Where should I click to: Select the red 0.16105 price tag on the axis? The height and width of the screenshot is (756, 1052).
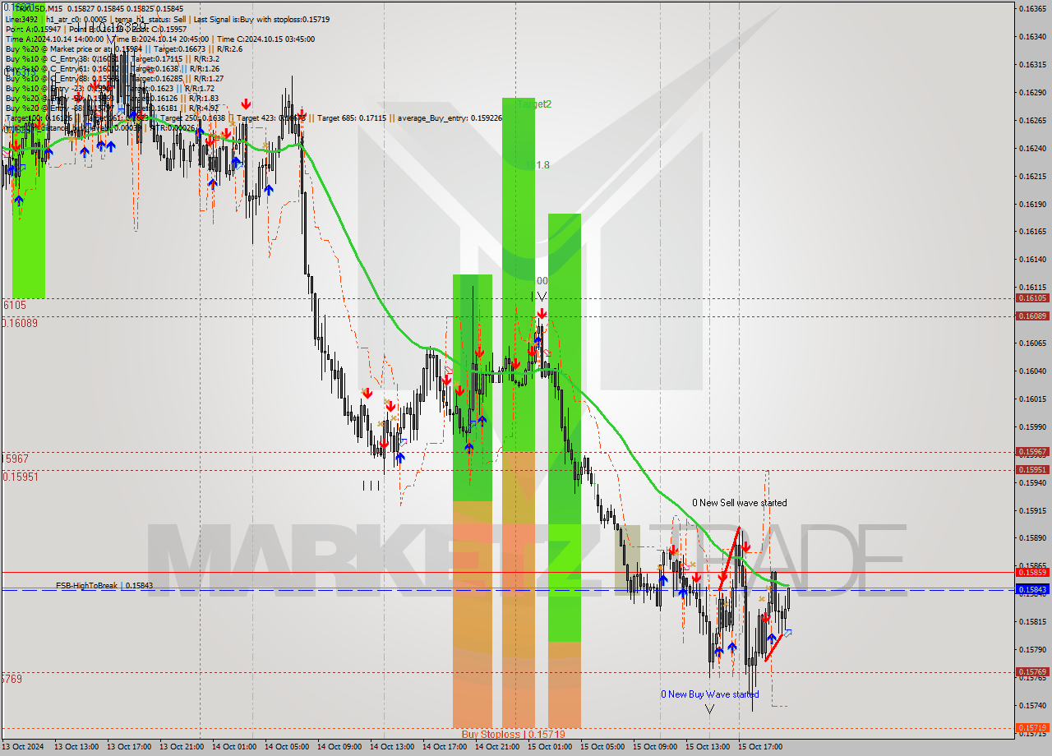(1032, 298)
